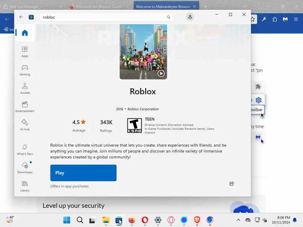This screenshot has width=303, height=227.
Task: Open the user account profile icon
Action: (190, 17)
